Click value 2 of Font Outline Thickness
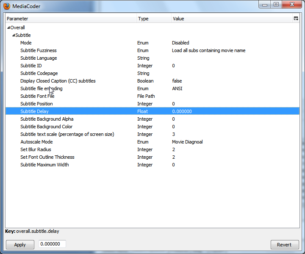The height and width of the screenshot is (254, 305). coord(174,157)
